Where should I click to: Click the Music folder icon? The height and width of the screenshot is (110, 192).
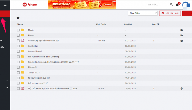(23, 30)
